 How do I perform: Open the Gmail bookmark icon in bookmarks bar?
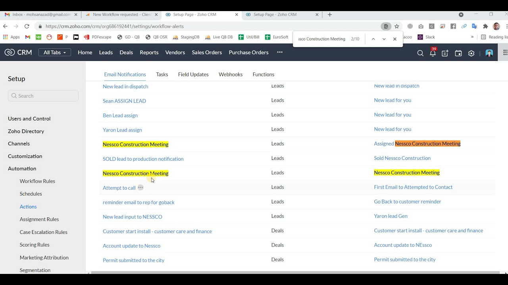27,37
